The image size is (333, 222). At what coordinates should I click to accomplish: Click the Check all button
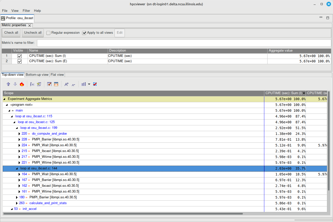(x=11, y=33)
